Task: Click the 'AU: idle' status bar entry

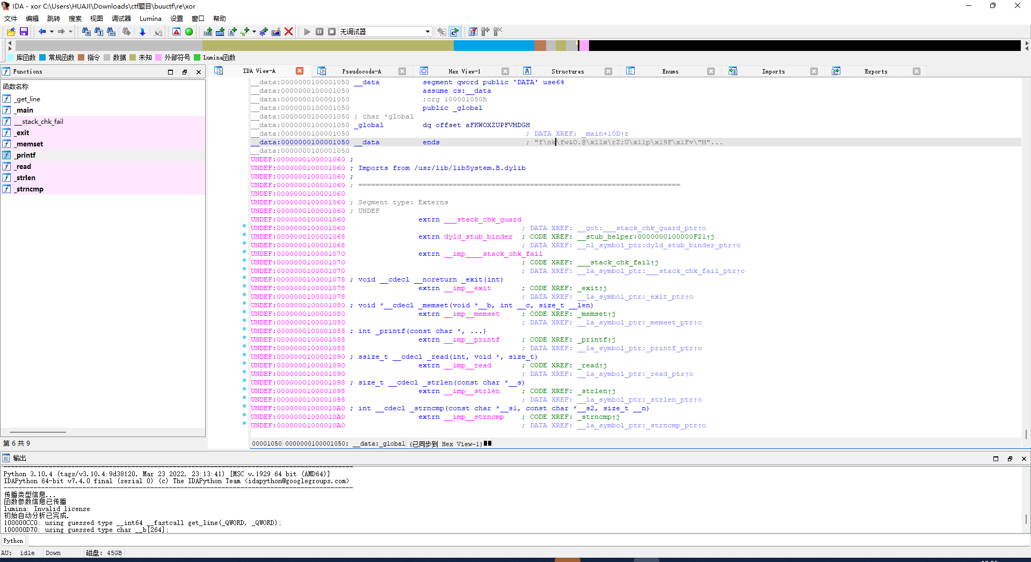Action: (18, 553)
